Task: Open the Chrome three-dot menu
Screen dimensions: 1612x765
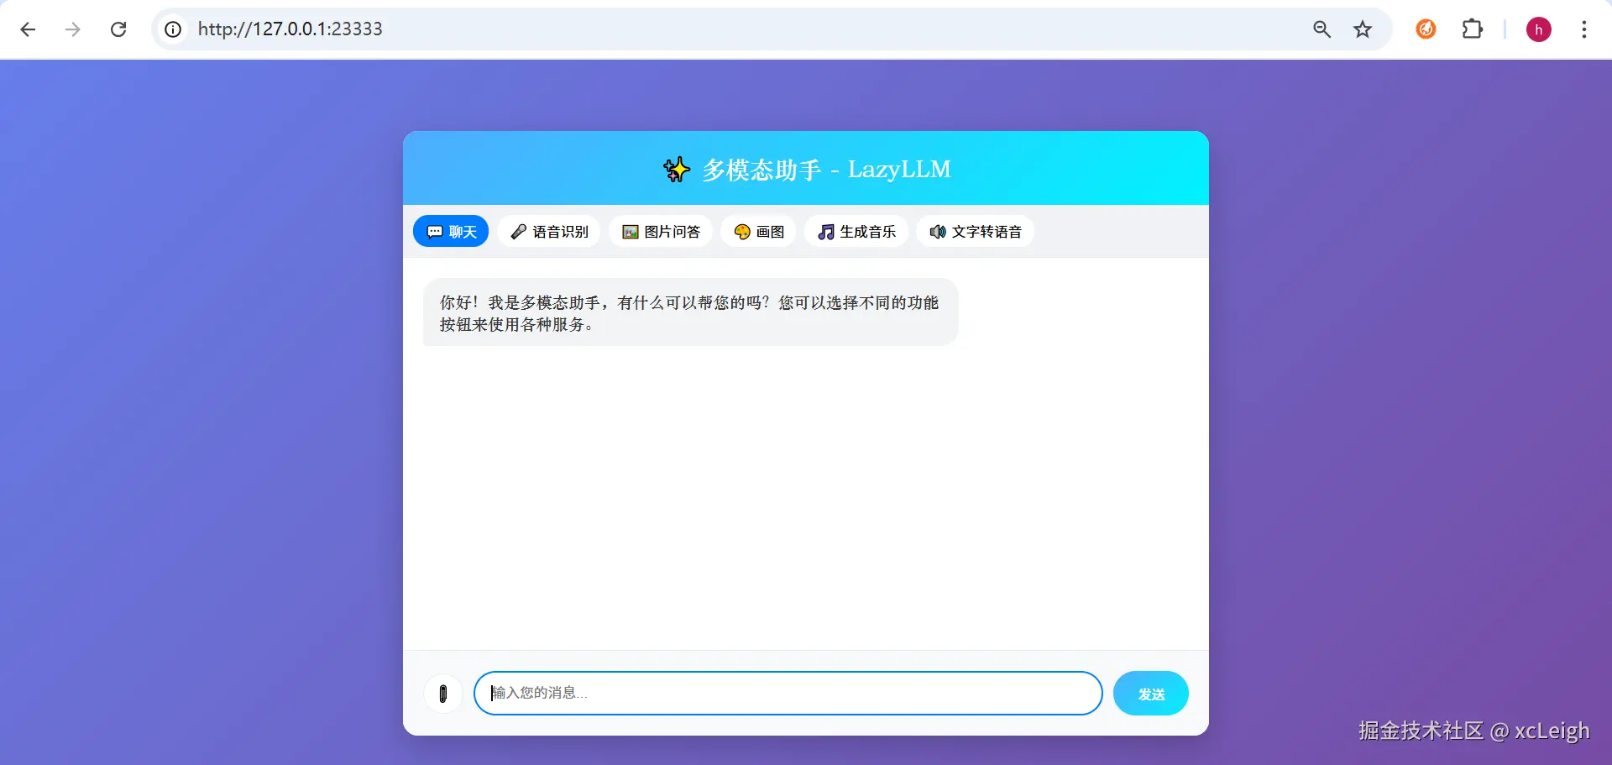Action: (x=1583, y=29)
